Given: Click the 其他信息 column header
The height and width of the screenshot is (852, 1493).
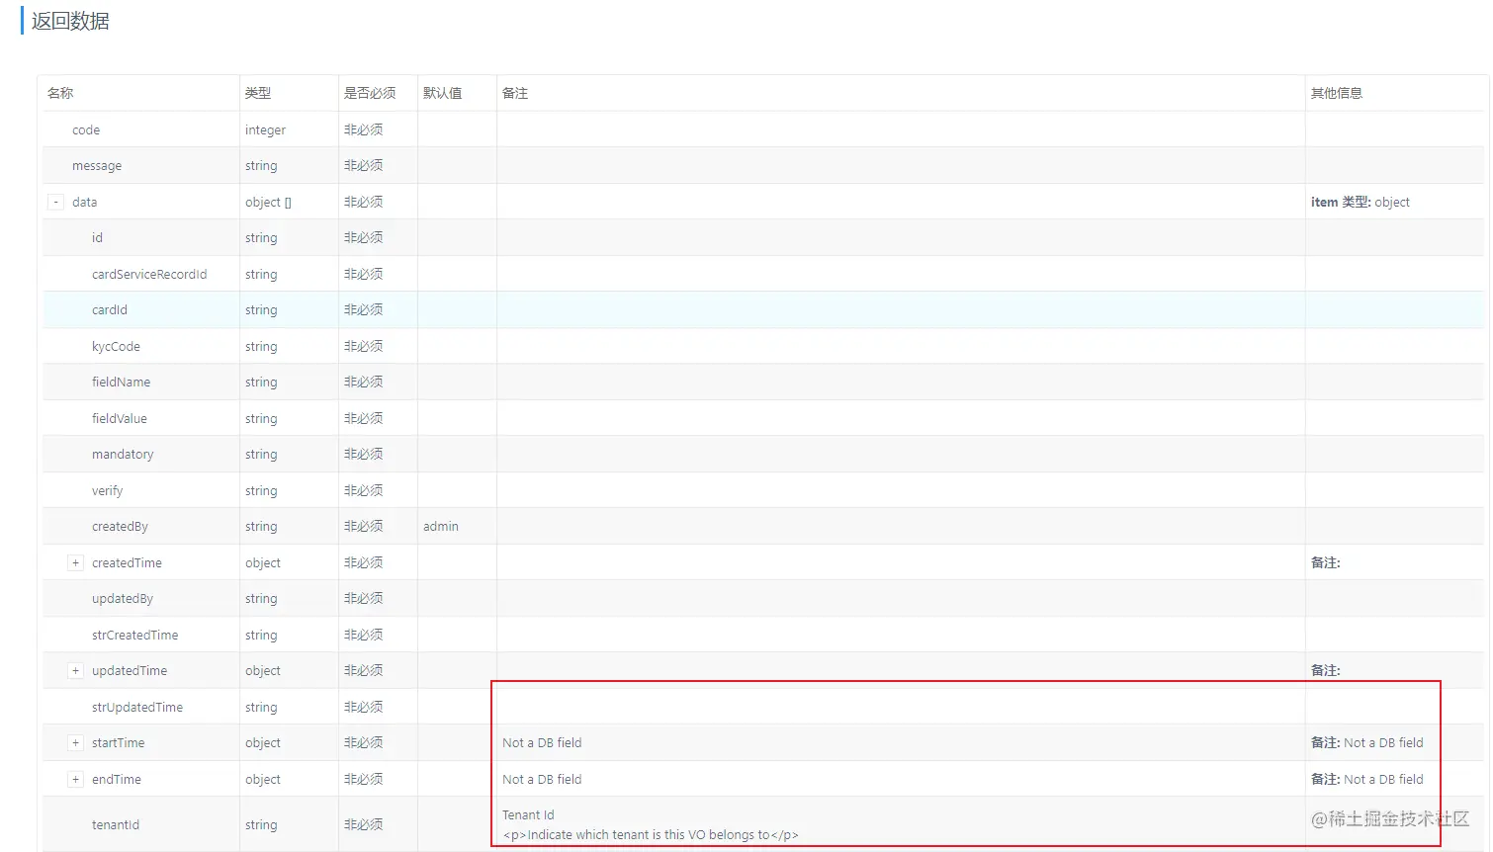Looking at the screenshot, I should [1337, 93].
